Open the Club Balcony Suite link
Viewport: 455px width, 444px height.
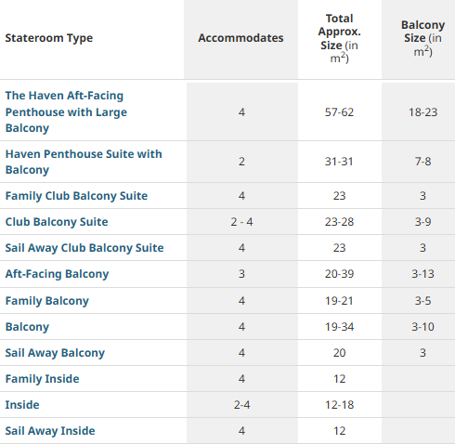pyautogui.click(x=57, y=222)
